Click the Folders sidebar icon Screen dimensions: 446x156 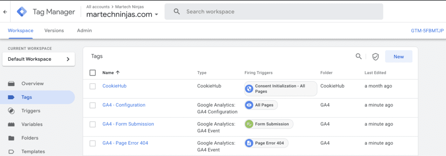click(x=11, y=138)
